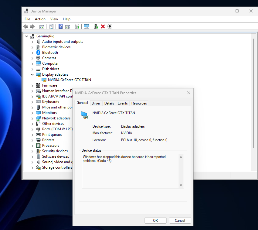This screenshot has width=258, height=230.
Task: Click the gear with green arrow toolbar icon
Action: tap(77, 26)
